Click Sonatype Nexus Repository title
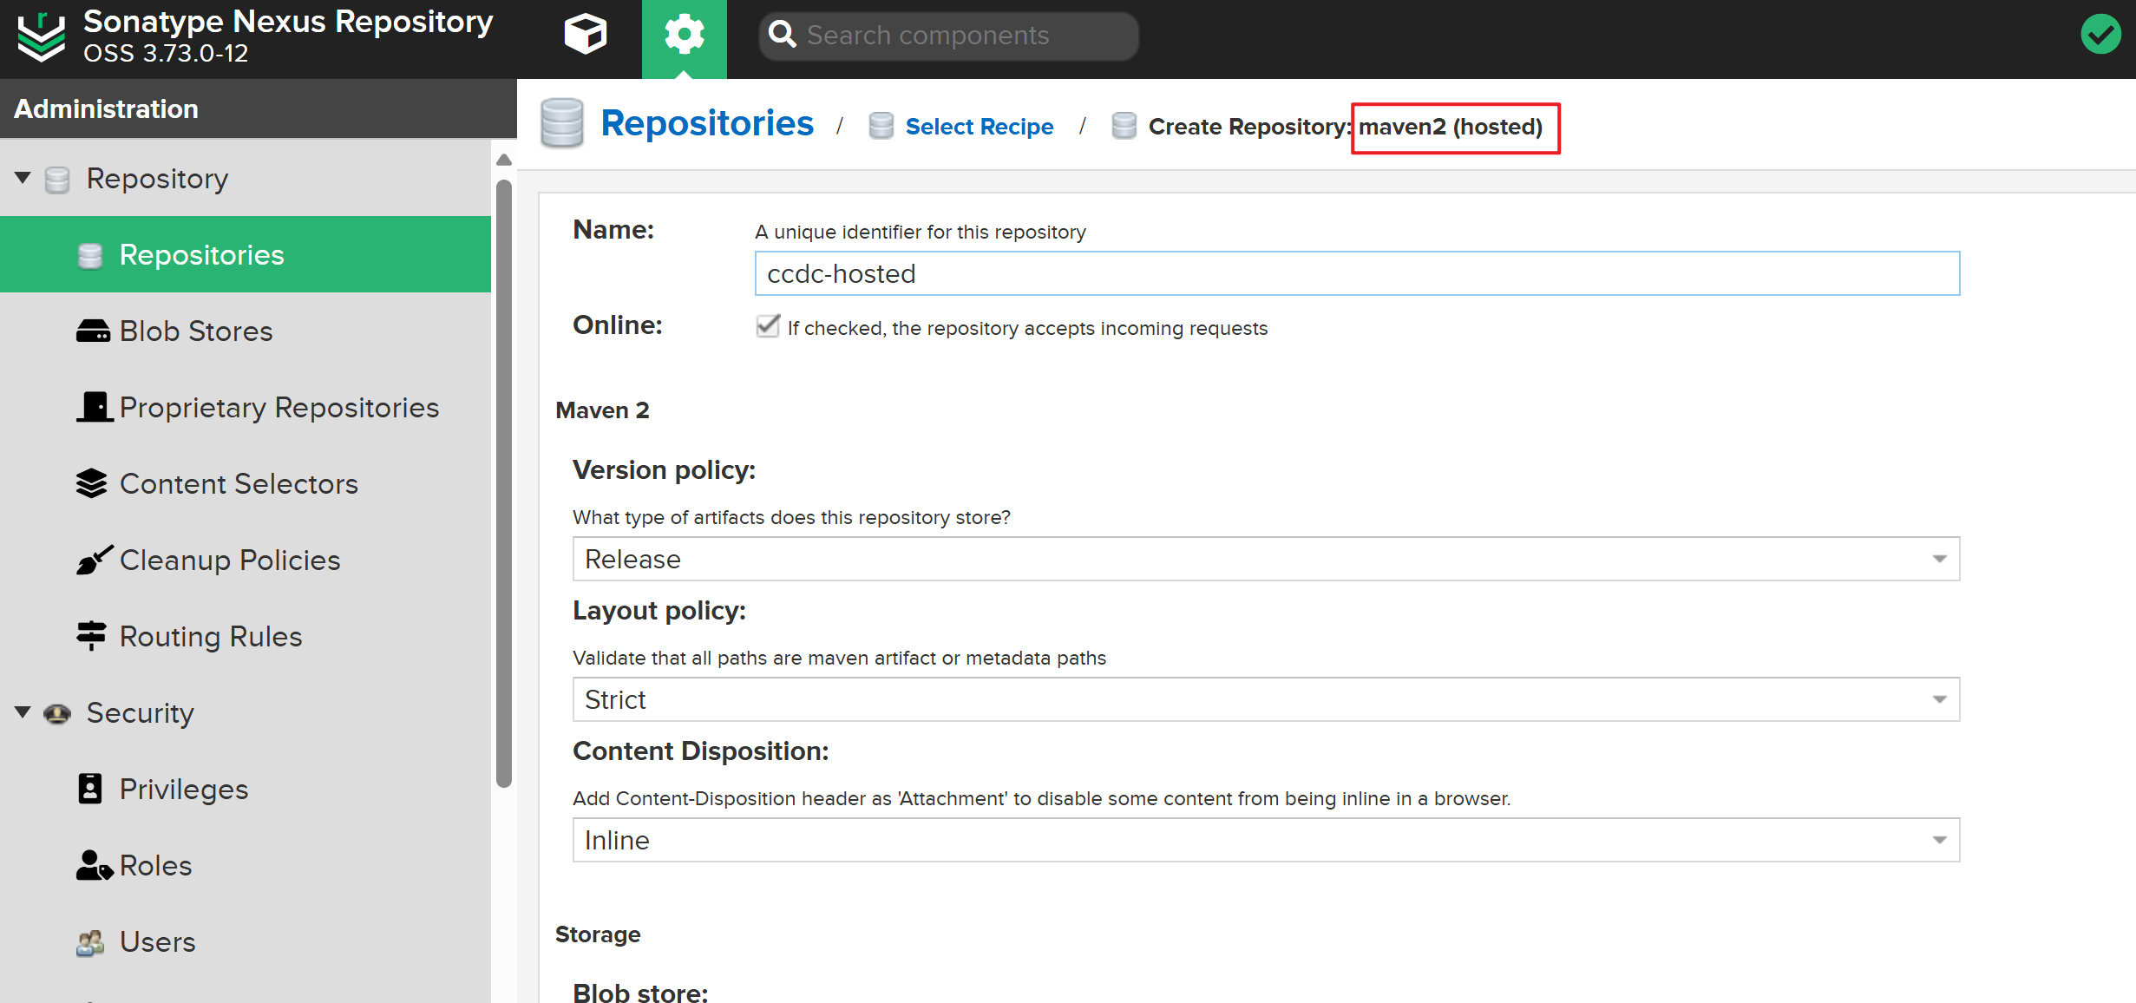The width and height of the screenshot is (2136, 1003). point(288,22)
